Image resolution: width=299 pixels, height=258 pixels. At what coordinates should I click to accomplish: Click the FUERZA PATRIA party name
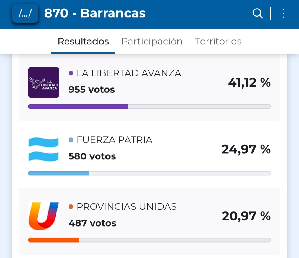point(114,140)
